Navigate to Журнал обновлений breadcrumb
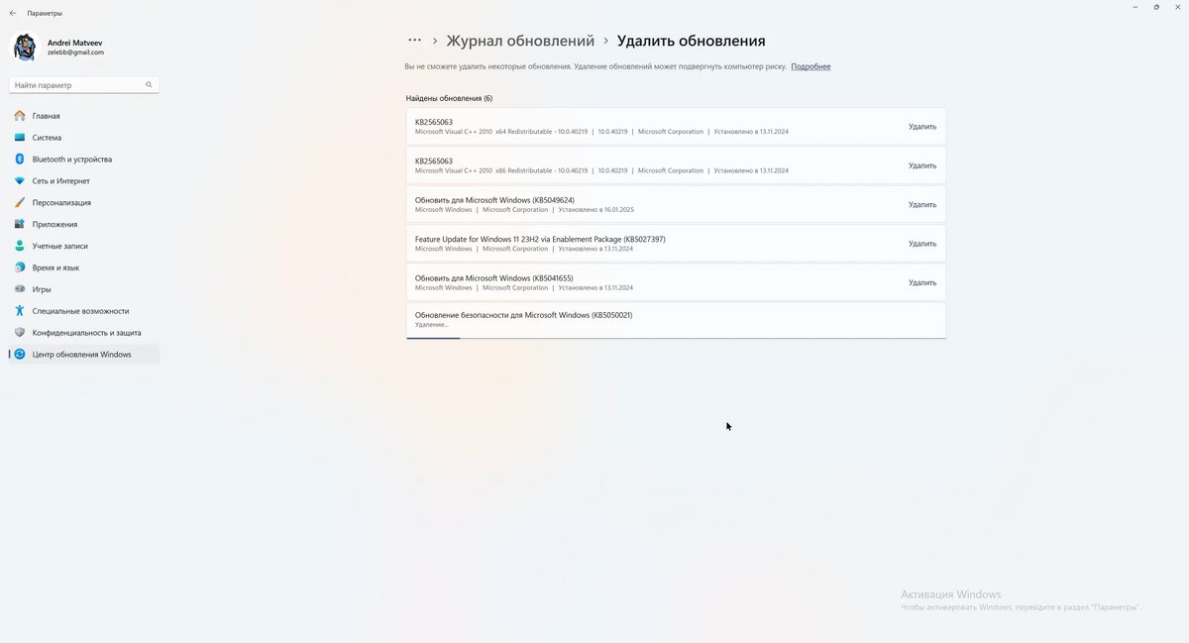Screen dimensions: 1189x643 [x=519, y=40]
